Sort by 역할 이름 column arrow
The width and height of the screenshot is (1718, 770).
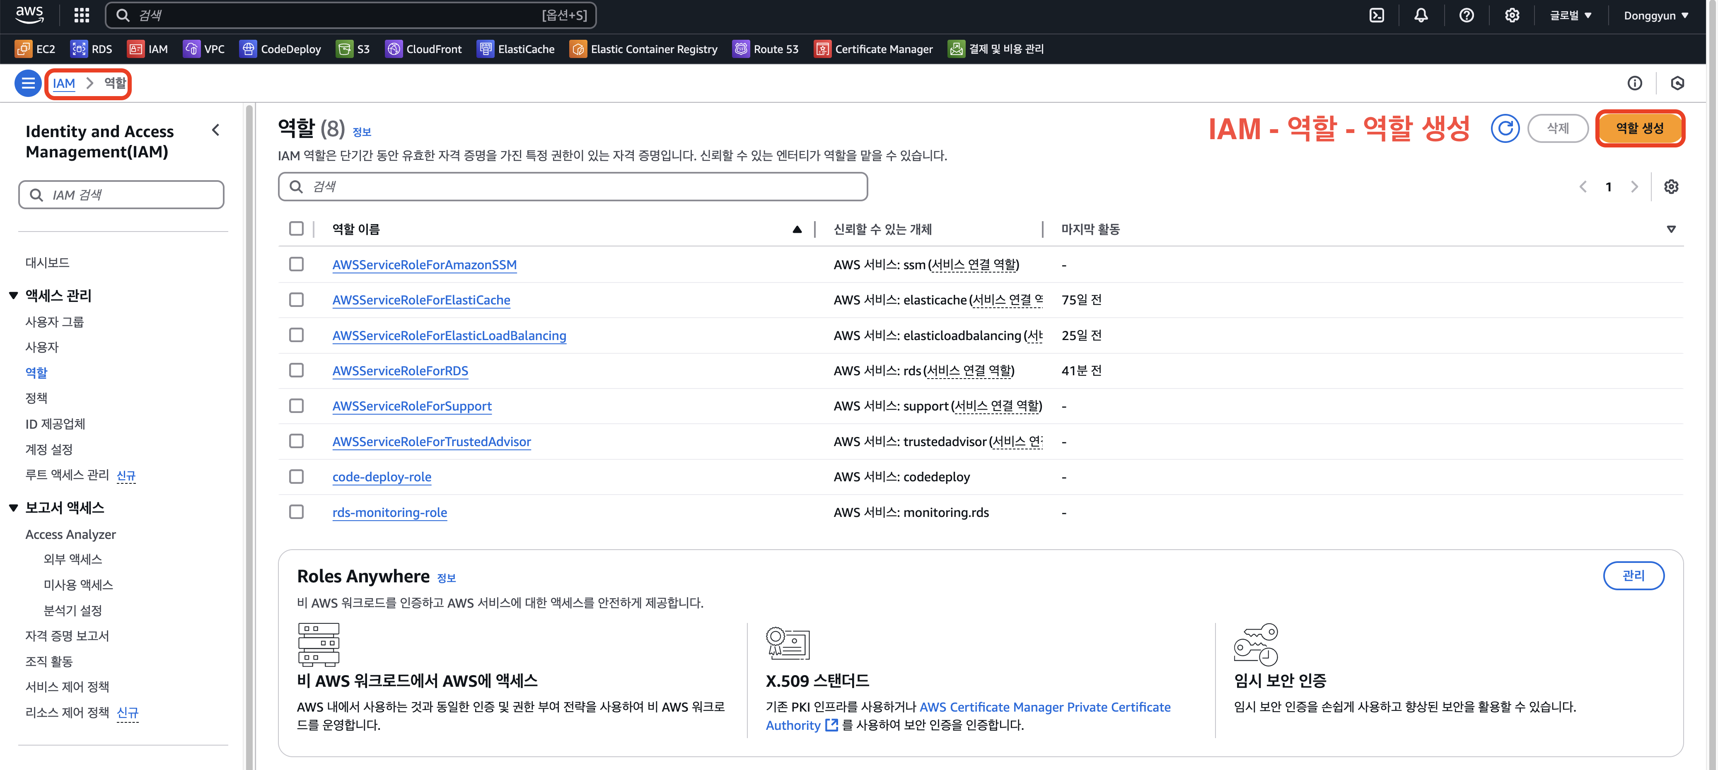(x=796, y=229)
